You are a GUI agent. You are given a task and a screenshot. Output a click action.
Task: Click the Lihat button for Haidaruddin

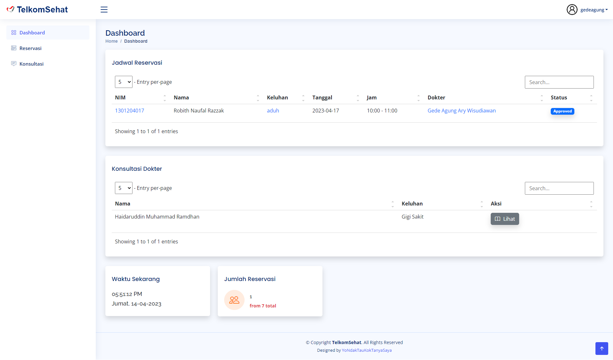pyautogui.click(x=504, y=219)
